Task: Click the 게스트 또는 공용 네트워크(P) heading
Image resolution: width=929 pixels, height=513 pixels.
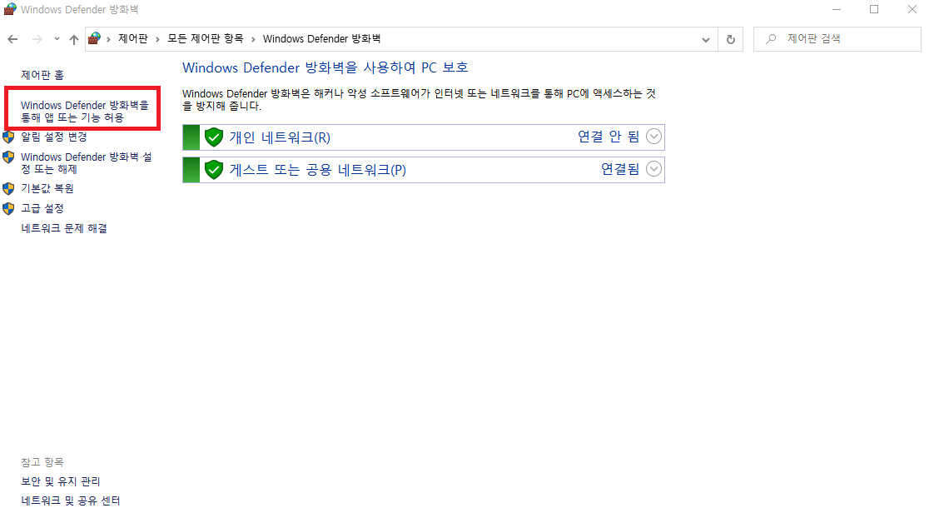Action: pos(317,170)
